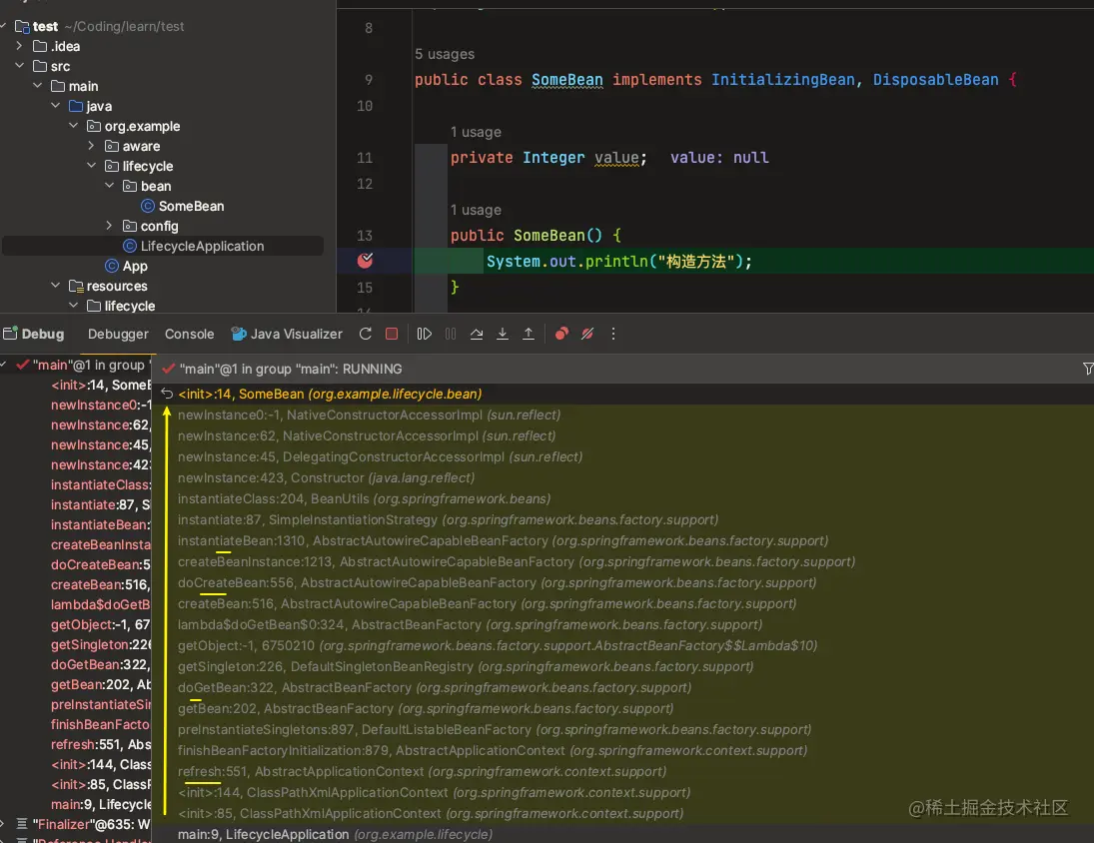Step over the current line
The image size is (1094, 843).
tap(477, 334)
